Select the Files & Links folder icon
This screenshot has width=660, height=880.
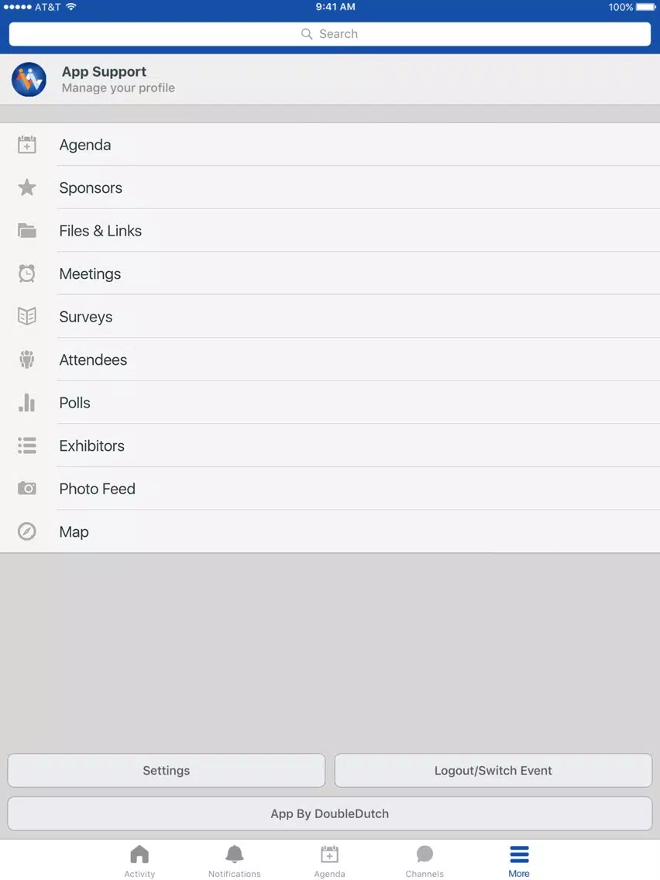coord(27,231)
